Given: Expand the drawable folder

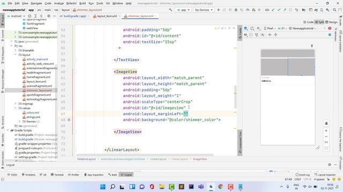Looking at the screenshot, I should (x=16, y=50).
